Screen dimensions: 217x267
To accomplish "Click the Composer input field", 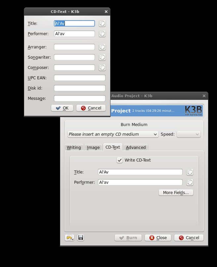I will [74, 67].
